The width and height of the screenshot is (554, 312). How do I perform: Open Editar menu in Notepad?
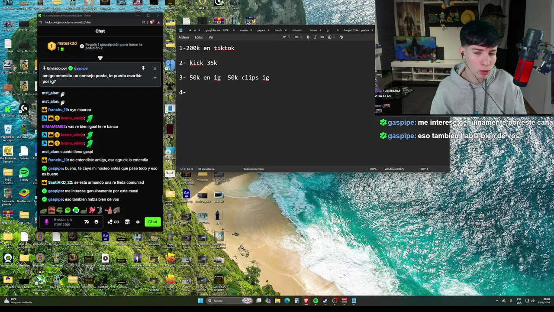point(199,37)
